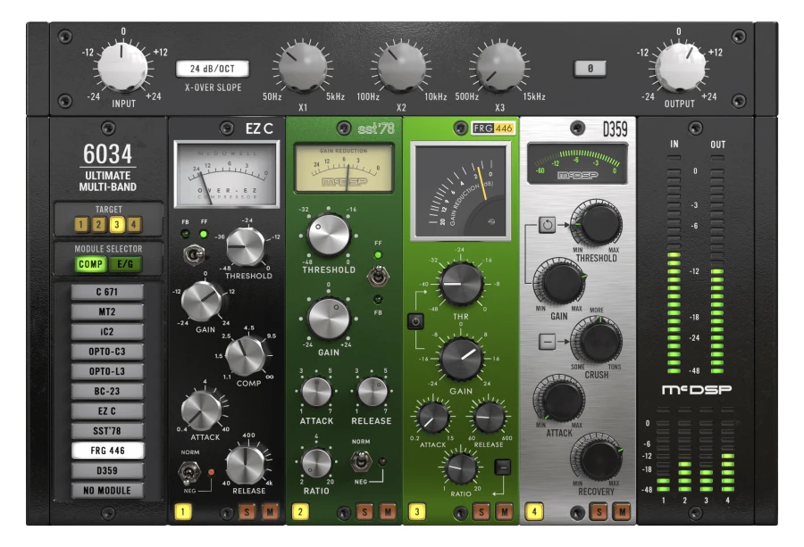
Task: Click sst'78 RATIO knob
Action: point(316,462)
